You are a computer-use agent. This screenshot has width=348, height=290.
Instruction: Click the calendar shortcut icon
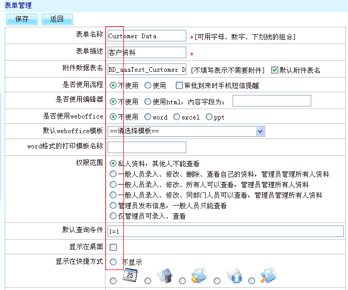click(130, 275)
